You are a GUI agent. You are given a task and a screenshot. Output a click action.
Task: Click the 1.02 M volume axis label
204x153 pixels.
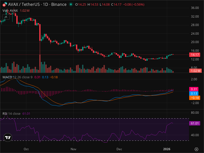coord(195,71)
